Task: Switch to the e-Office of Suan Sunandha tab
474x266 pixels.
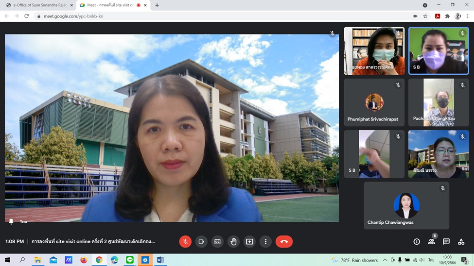Action: point(37,5)
